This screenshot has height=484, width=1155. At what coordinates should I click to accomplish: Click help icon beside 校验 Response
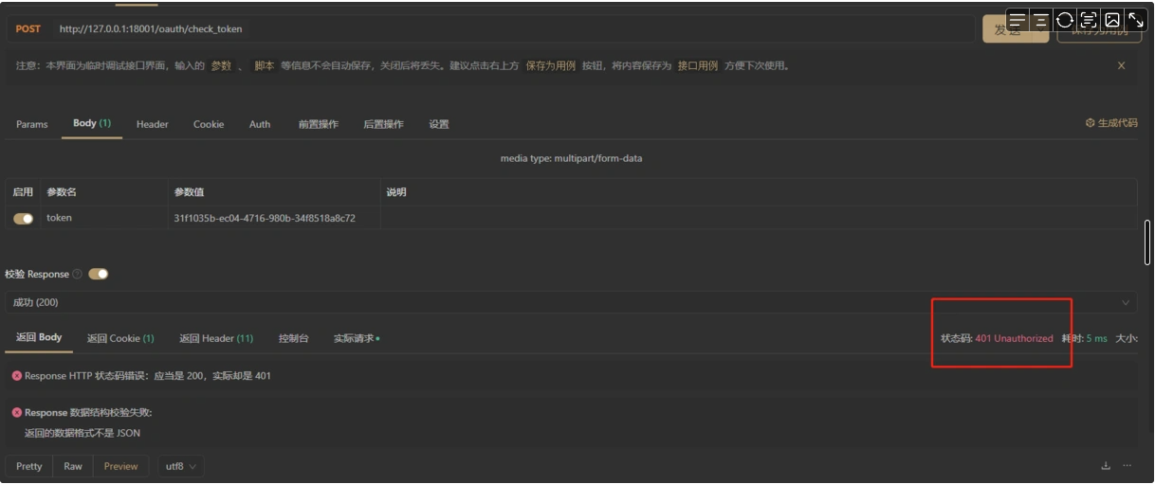(x=78, y=274)
